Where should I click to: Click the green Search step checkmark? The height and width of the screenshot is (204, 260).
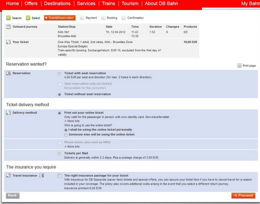(x=8, y=18)
